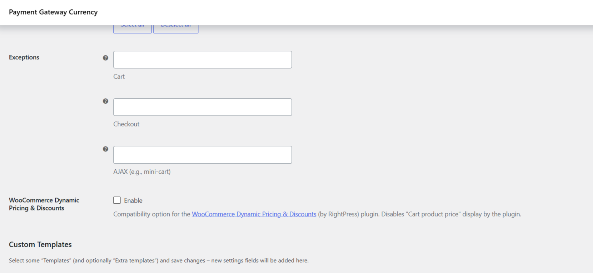The height and width of the screenshot is (273, 593).
Task: Click the "Checkout" field description text
Action: point(126,124)
